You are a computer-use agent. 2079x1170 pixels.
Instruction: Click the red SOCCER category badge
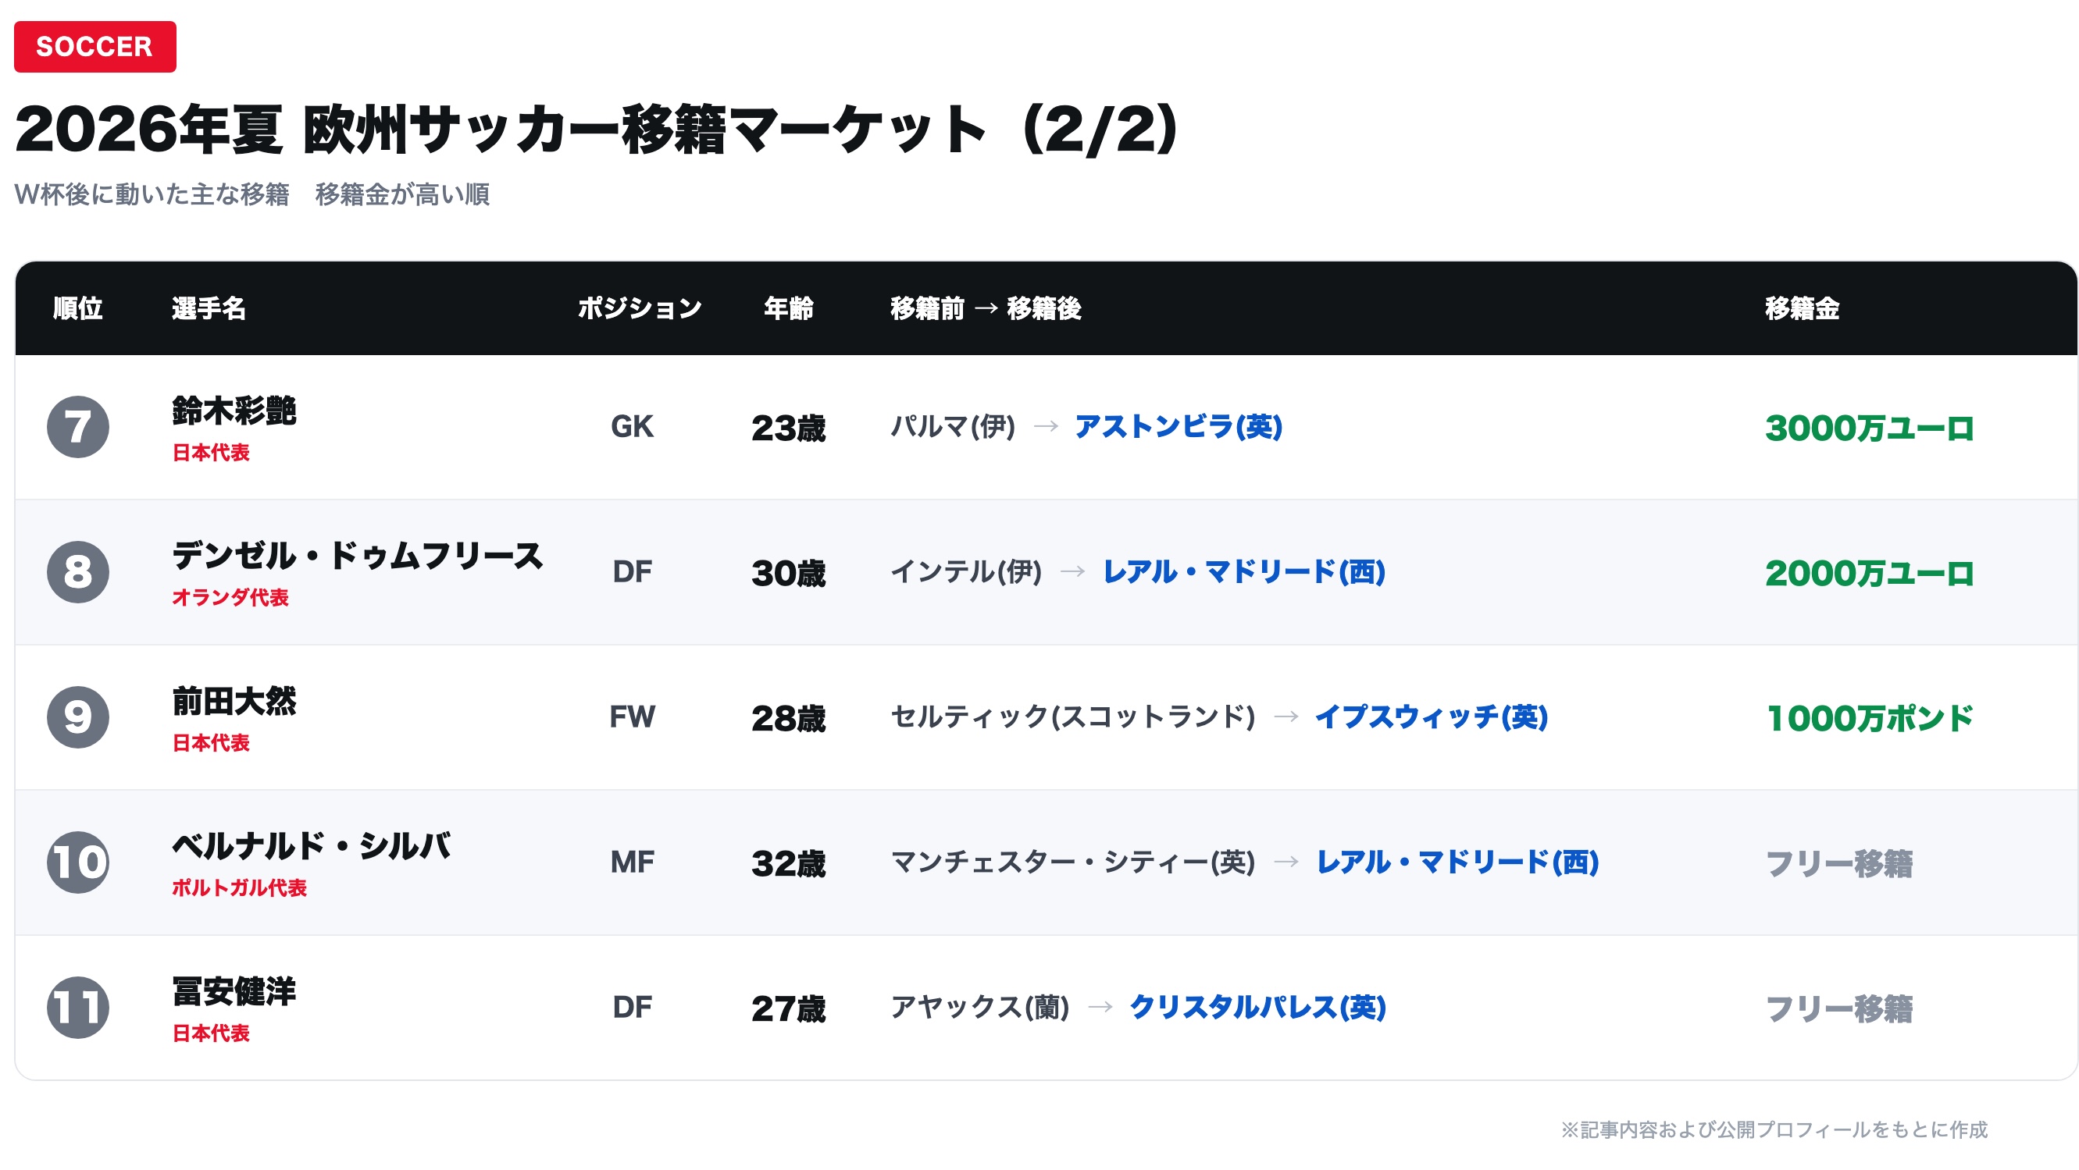[95, 47]
